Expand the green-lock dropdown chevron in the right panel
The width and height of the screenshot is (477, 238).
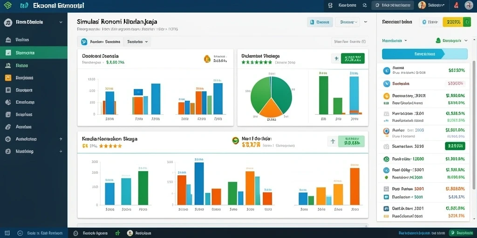point(465,40)
